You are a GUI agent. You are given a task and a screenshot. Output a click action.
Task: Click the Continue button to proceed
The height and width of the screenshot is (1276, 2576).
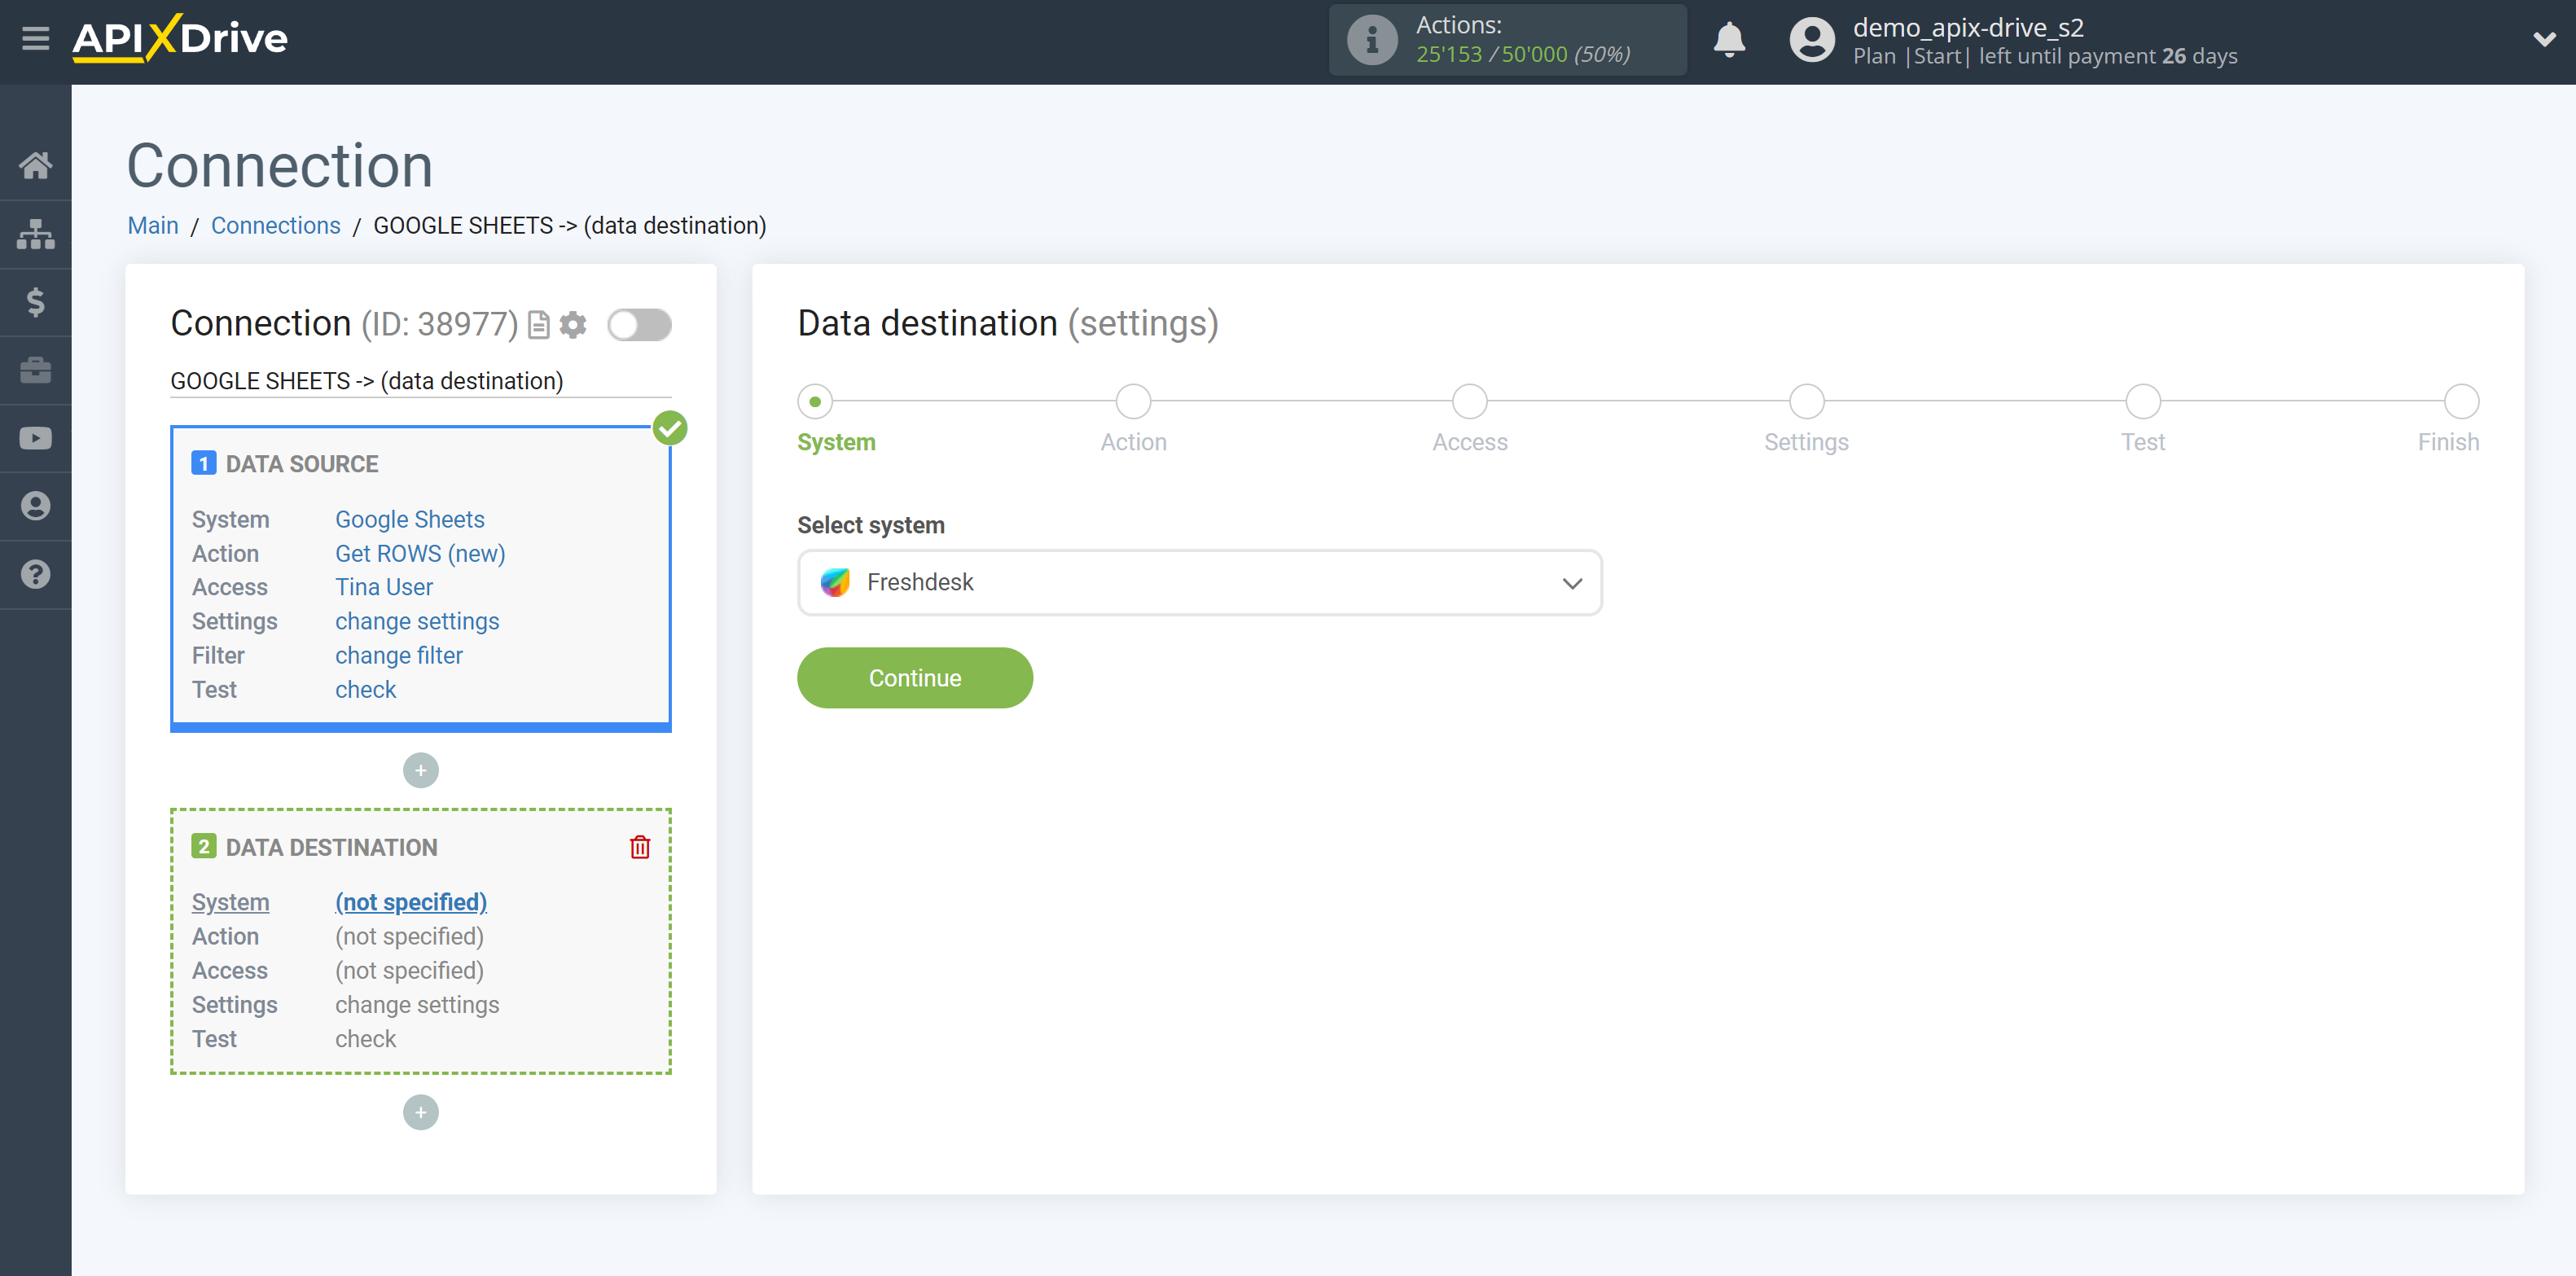click(915, 678)
